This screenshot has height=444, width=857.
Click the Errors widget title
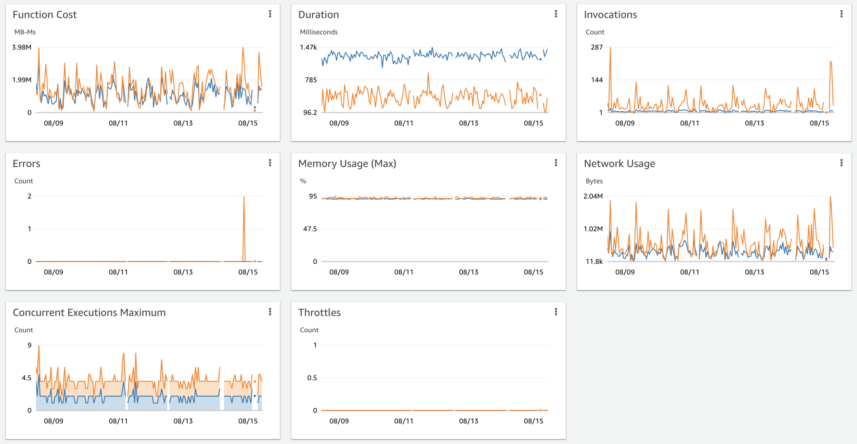pos(26,164)
